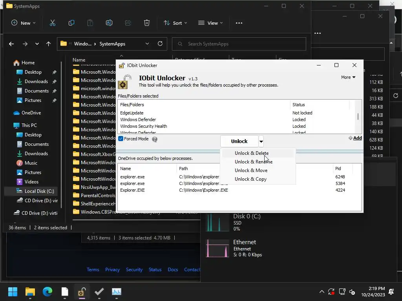
Task: Open the Sort dropdown in Explorer
Action: click(x=175, y=23)
